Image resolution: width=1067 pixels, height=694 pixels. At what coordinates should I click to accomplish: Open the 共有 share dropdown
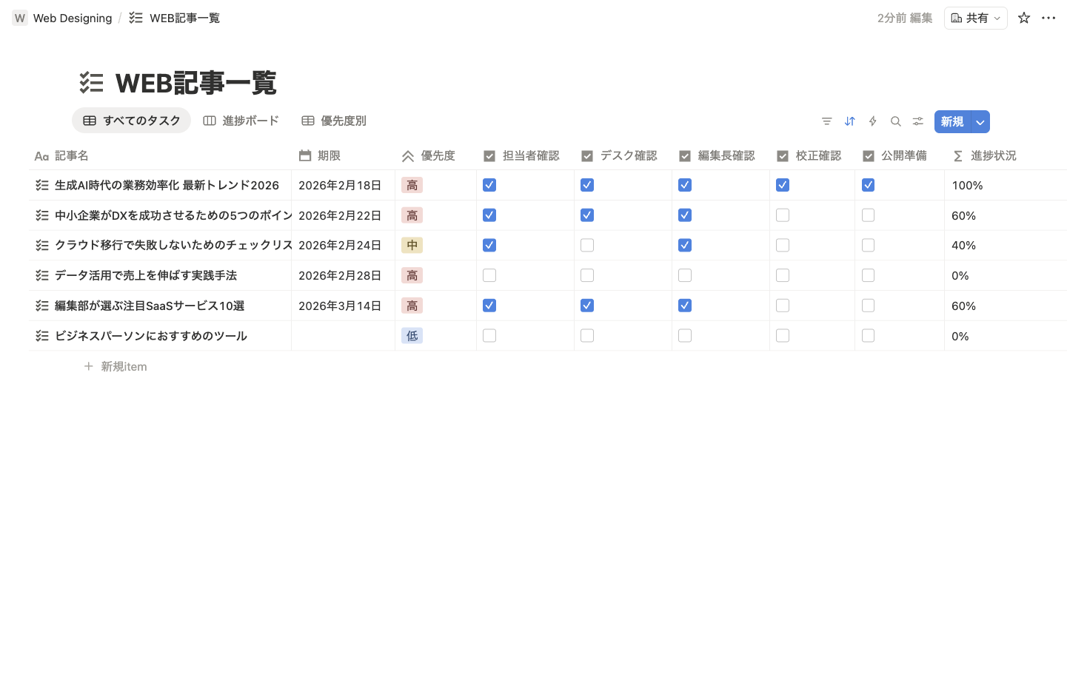click(975, 18)
